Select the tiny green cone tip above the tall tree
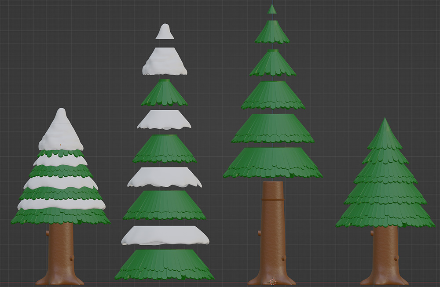 271,9
